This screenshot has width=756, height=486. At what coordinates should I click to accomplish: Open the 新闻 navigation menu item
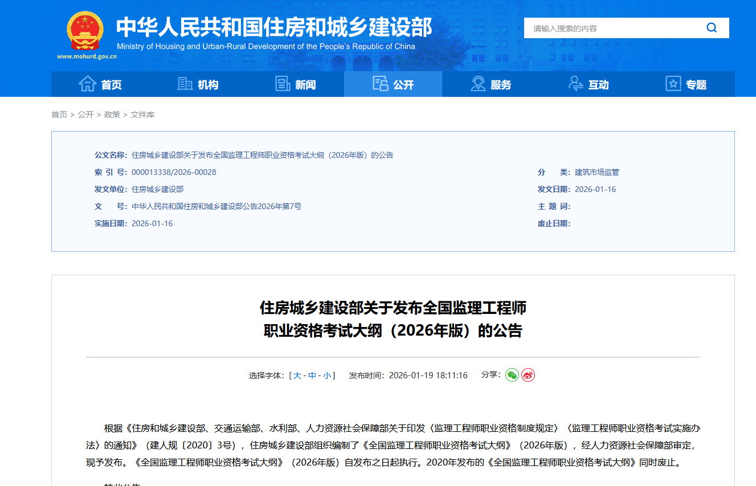(305, 85)
